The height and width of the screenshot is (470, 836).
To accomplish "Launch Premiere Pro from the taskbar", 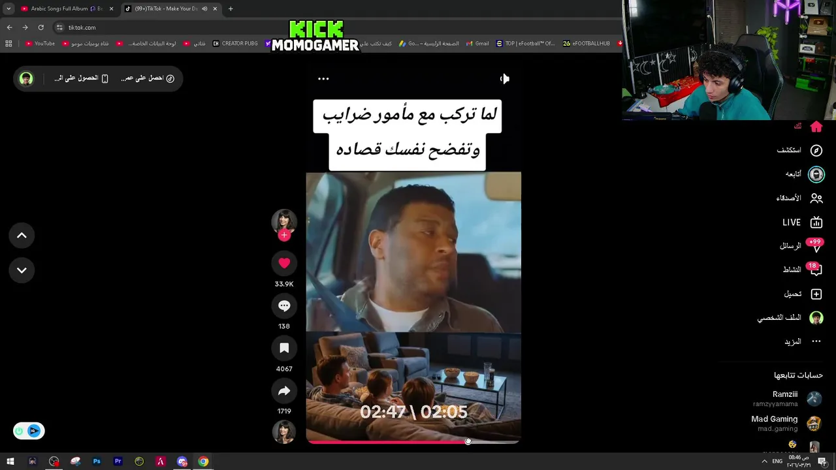I will point(118,462).
